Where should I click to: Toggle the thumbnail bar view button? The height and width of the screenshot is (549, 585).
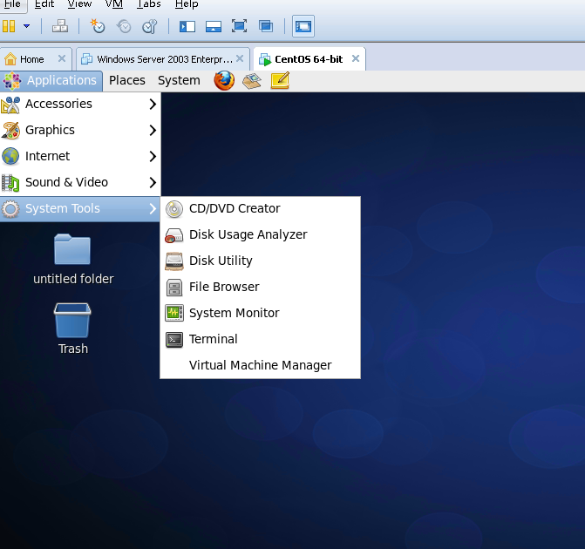pyautogui.click(x=214, y=26)
